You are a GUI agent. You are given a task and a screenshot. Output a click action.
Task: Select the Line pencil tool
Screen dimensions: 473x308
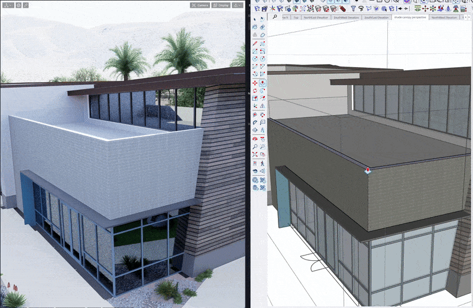coord(255,44)
